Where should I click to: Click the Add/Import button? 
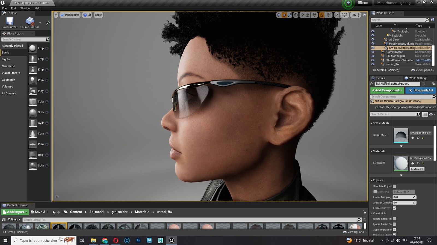(x=15, y=212)
